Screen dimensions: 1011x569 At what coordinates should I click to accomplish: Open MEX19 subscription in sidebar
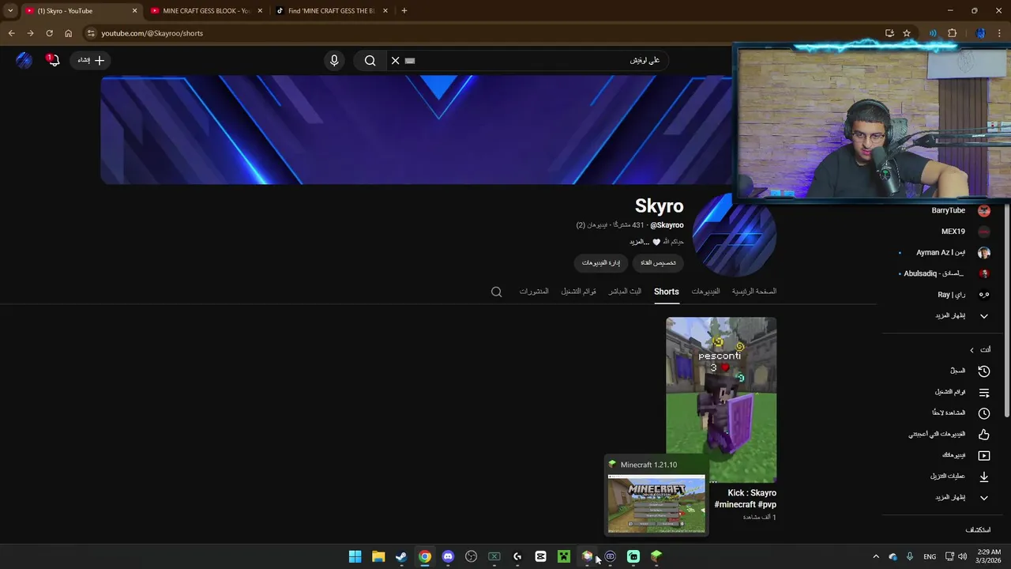coord(953,232)
